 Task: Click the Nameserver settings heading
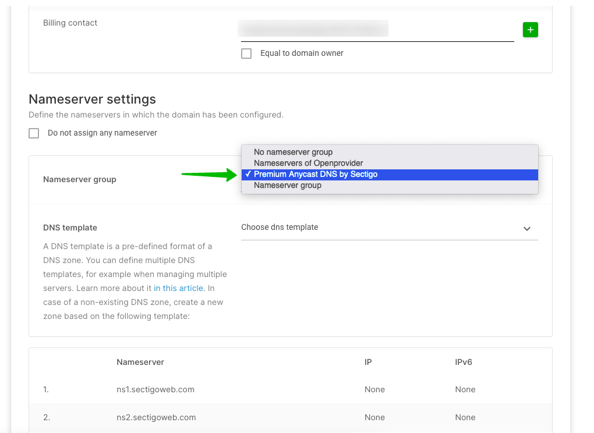tap(92, 99)
